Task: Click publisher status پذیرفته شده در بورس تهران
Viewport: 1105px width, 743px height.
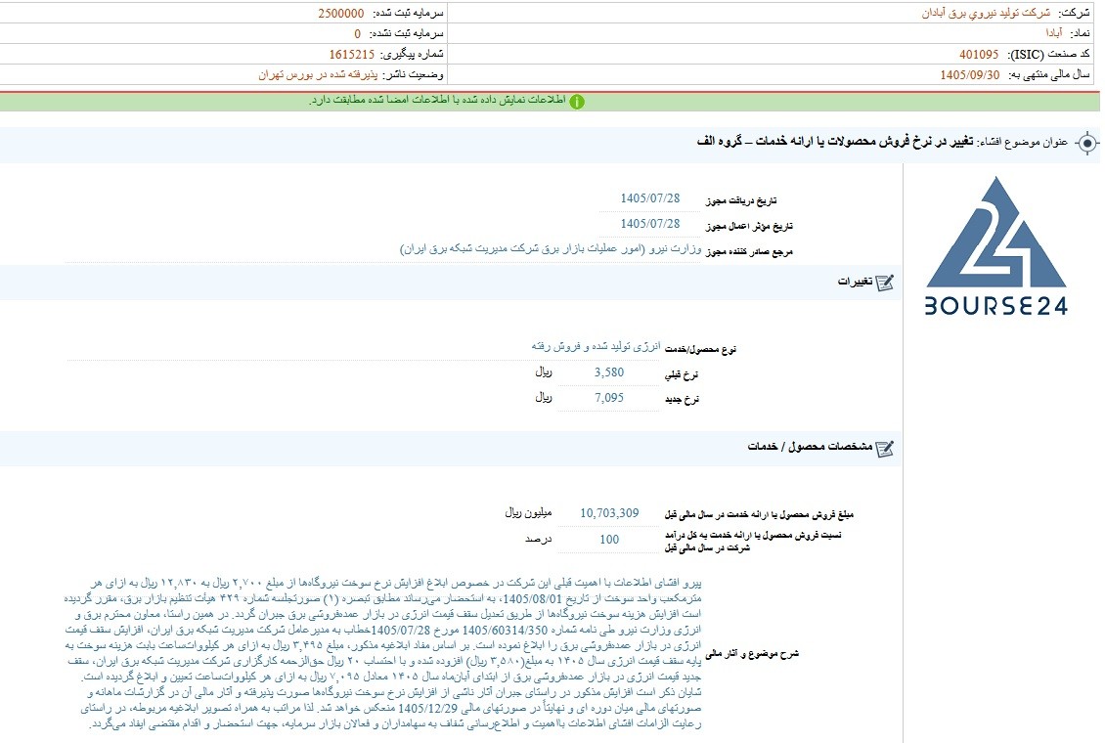Action: (318, 74)
